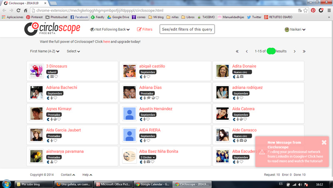
Task: Open Google Calendar taskbar window
Action: click(153, 184)
